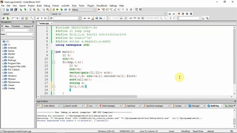Click the Stop debugger icon
The height and width of the screenshot is (133, 237).
(x=131, y=10)
